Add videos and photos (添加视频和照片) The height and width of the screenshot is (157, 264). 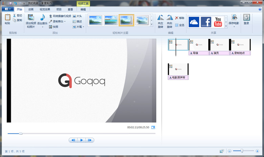tap(31, 21)
